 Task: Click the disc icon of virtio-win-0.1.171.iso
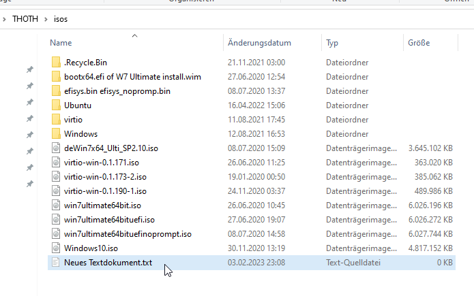[56, 163]
